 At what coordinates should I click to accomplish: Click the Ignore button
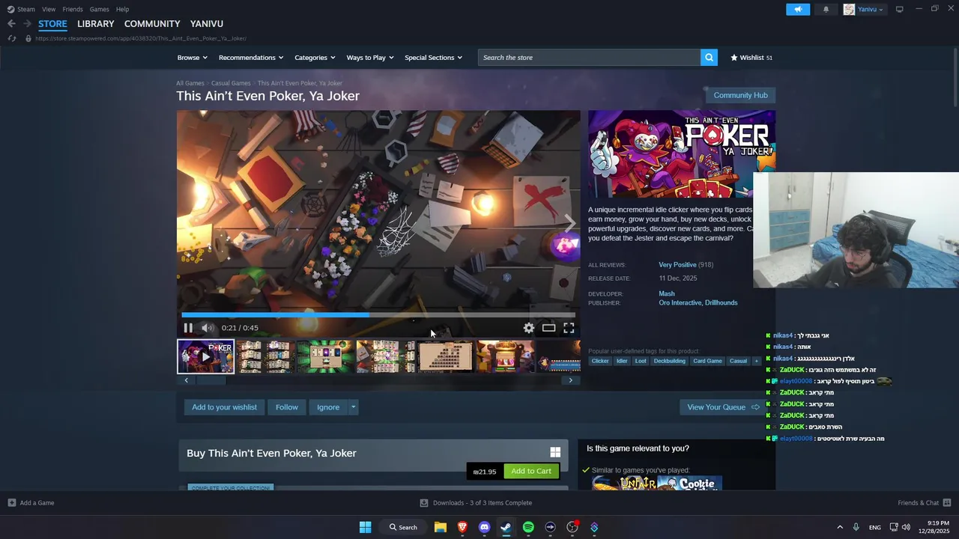pyautogui.click(x=328, y=407)
